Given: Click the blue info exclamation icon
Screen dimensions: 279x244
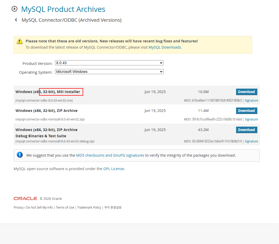Looking at the screenshot, I should [x=20, y=155].
